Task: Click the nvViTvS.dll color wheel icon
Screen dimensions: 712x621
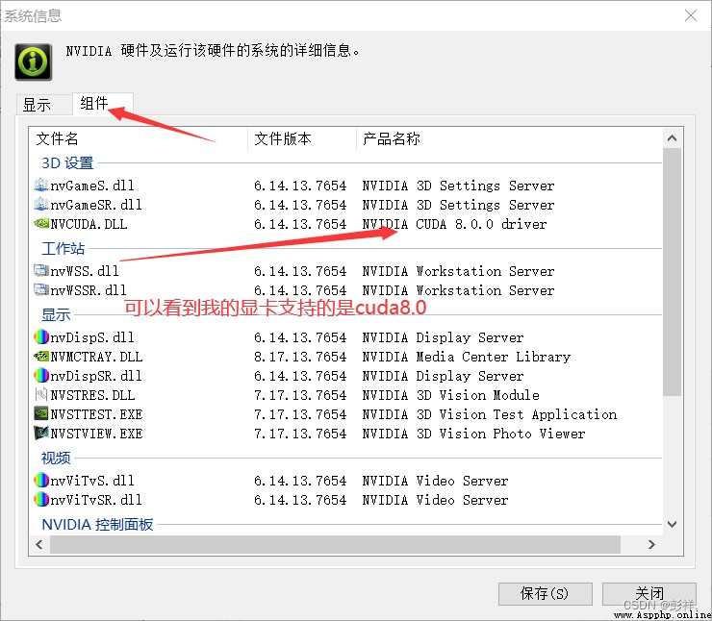Action: (40, 480)
